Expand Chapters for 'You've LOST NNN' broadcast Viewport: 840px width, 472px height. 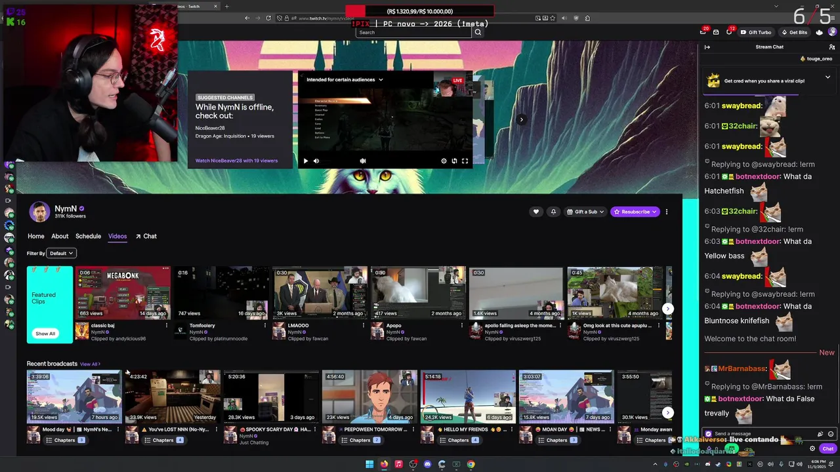[x=163, y=440]
